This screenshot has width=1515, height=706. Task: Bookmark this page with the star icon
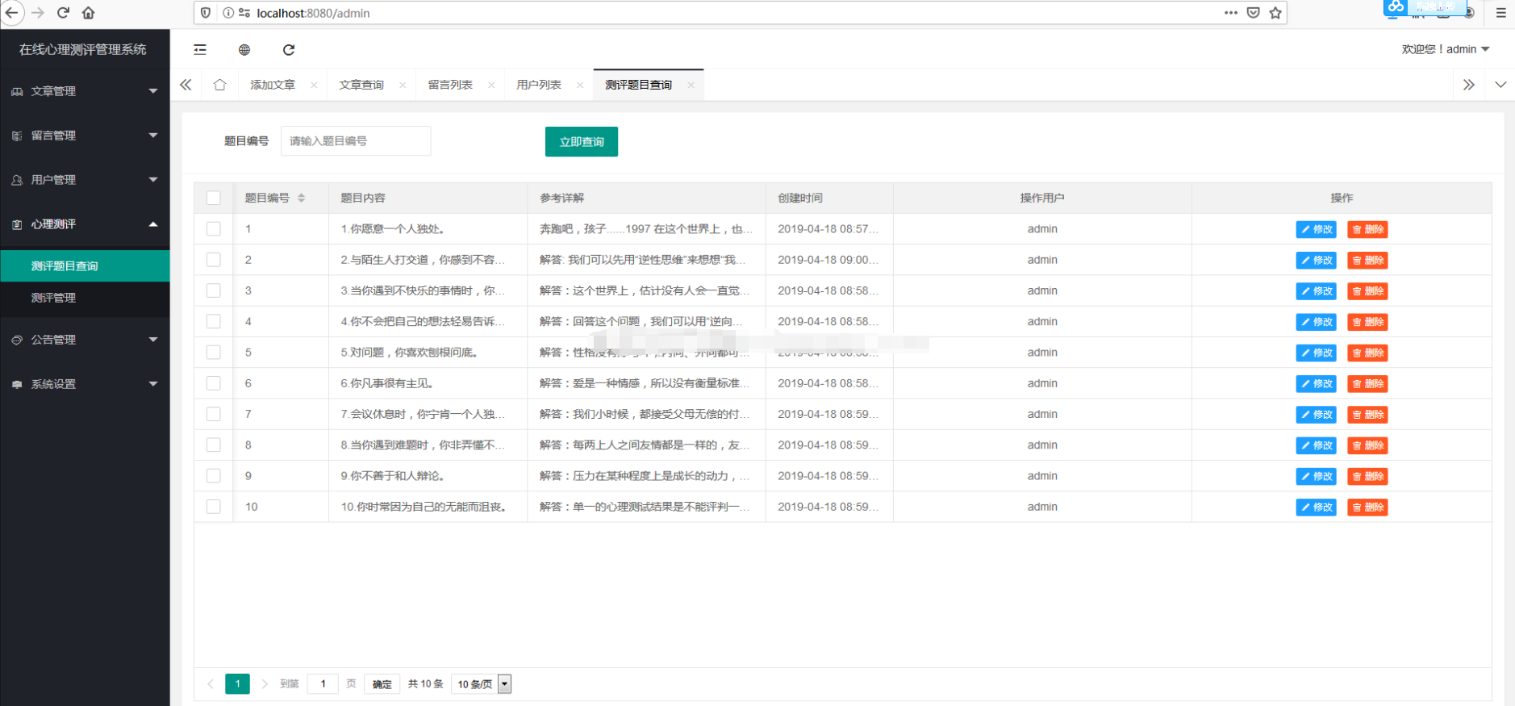click(x=1275, y=13)
